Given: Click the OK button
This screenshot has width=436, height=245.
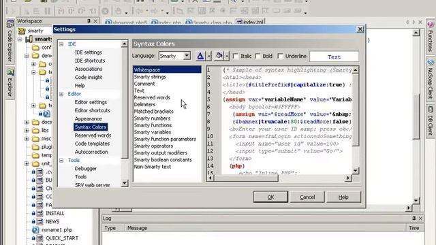Looking at the screenshot, I should pos(270,197).
